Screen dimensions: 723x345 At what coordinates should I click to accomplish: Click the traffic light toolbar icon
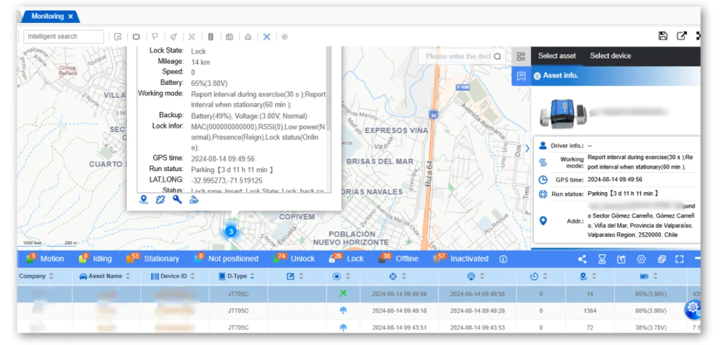click(x=210, y=37)
